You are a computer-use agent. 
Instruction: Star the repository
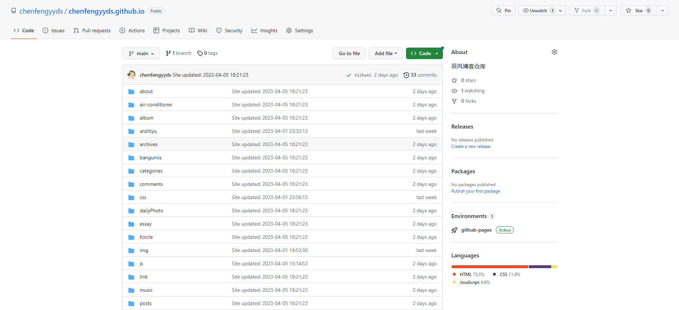click(x=639, y=11)
